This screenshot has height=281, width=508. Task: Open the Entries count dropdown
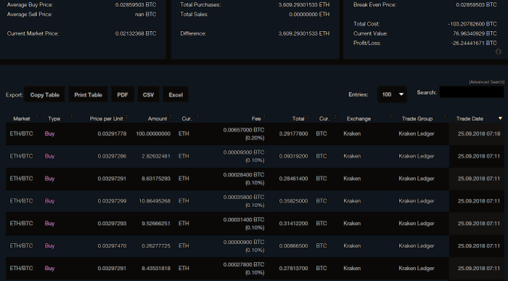click(x=393, y=94)
